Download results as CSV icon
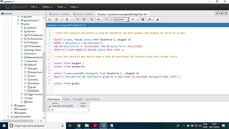Screen dimensions: 229x129 click(x=158, y=20)
